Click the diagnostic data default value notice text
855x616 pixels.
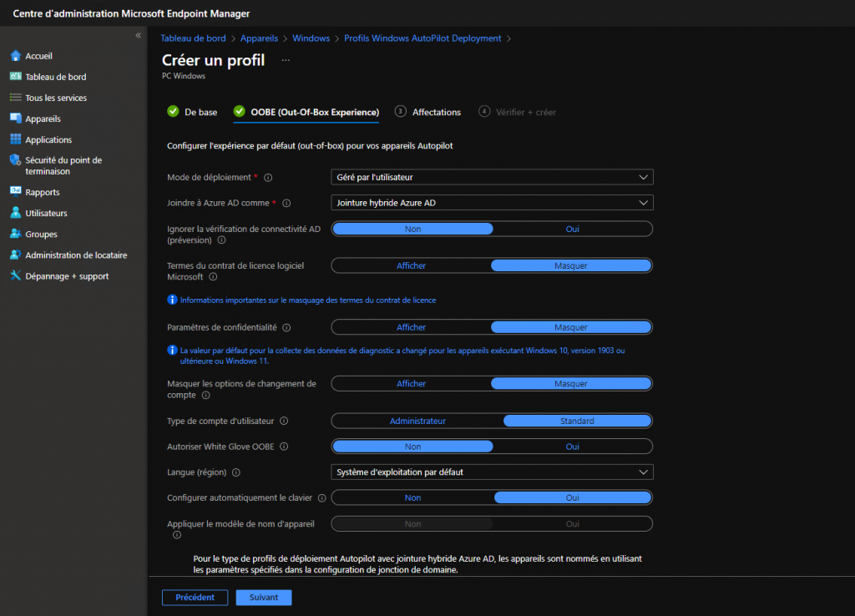(402, 356)
